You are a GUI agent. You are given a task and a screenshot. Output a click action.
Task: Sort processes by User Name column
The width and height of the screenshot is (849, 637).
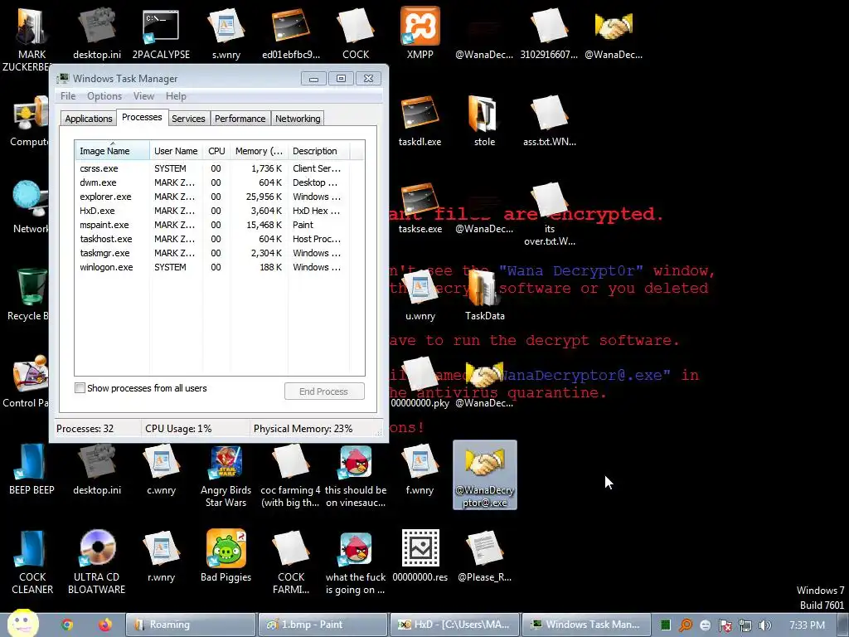coord(176,151)
